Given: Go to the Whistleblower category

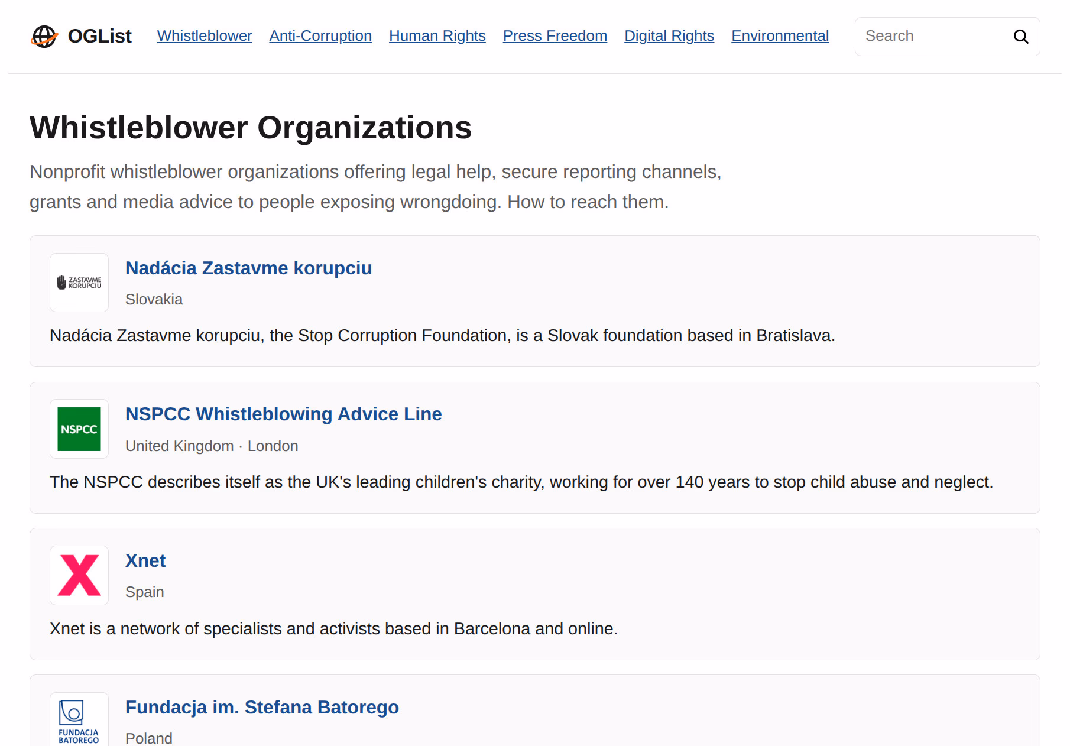Looking at the screenshot, I should (x=205, y=36).
